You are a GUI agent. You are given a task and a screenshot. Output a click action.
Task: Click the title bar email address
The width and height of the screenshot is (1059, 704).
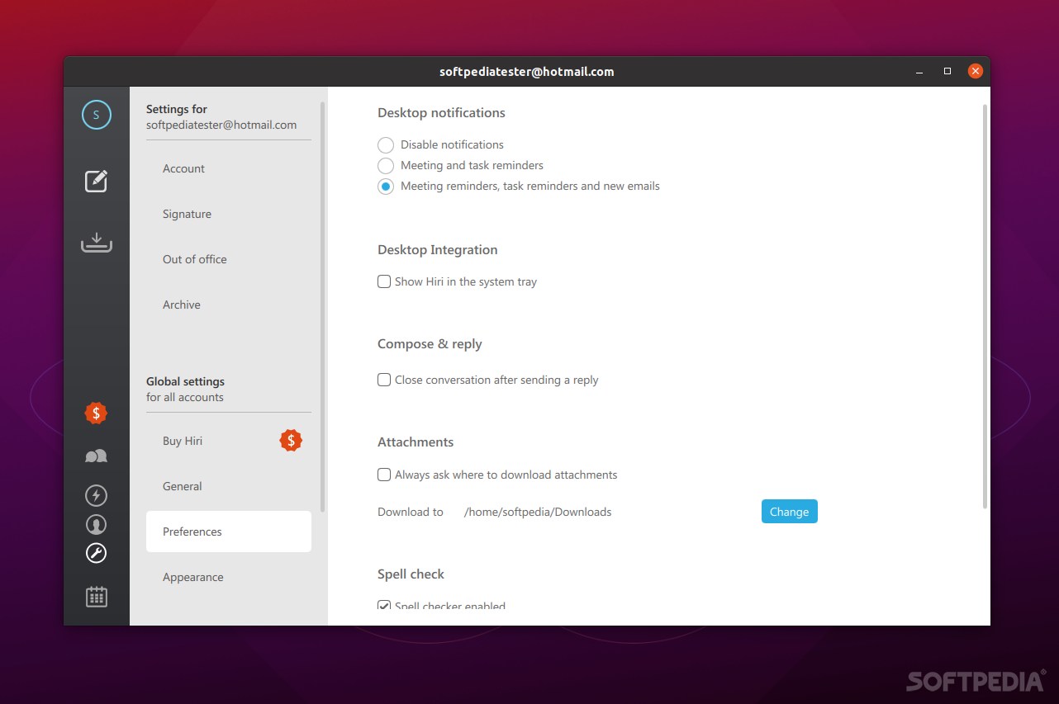[527, 72]
